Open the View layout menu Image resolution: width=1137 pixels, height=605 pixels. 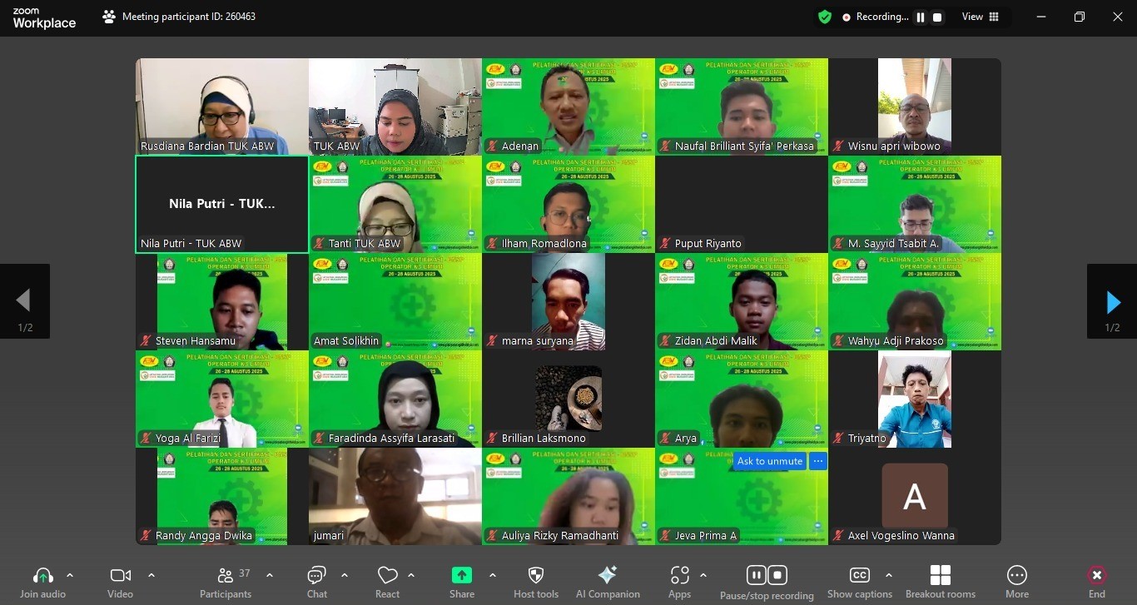click(981, 17)
